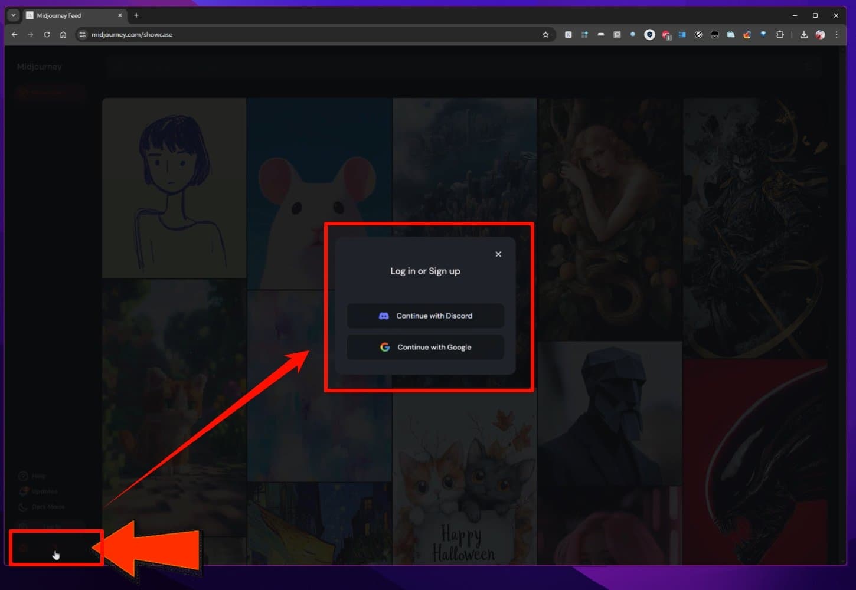
Task: Reload the page with the refresh icon
Action: [x=47, y=35]
